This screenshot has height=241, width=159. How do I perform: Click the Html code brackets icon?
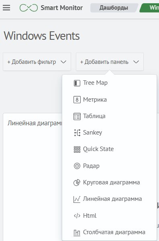(x=77, y=216)
